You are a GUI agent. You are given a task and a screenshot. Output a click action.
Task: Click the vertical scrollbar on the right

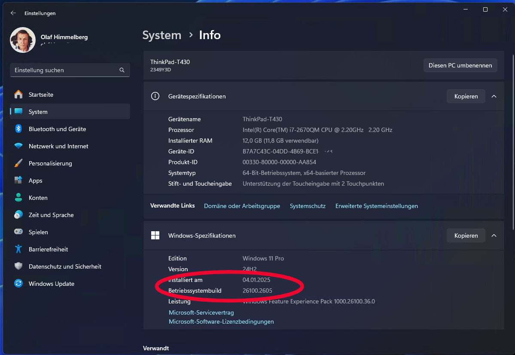tap(513, 141)
